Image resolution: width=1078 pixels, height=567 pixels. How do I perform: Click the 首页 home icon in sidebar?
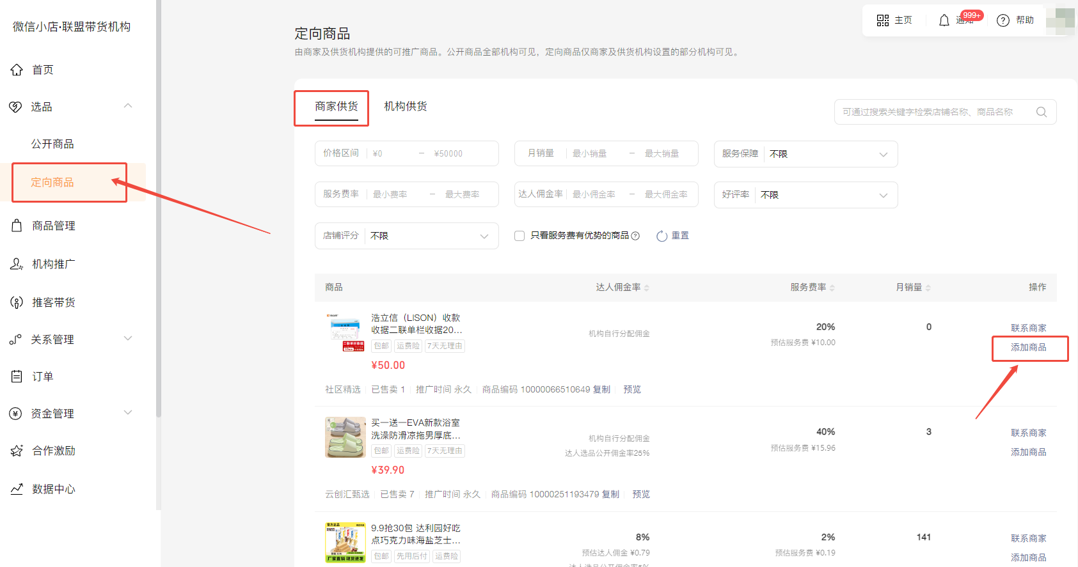coord(17,70)
